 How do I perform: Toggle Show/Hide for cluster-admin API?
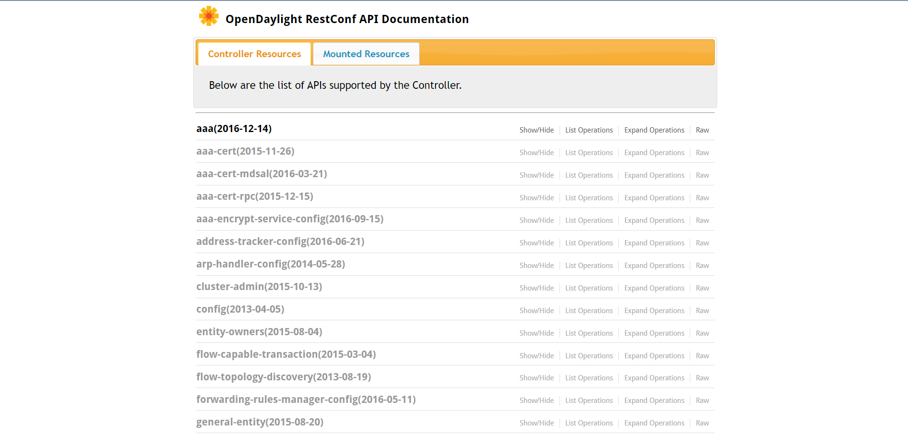pos(536,288)
